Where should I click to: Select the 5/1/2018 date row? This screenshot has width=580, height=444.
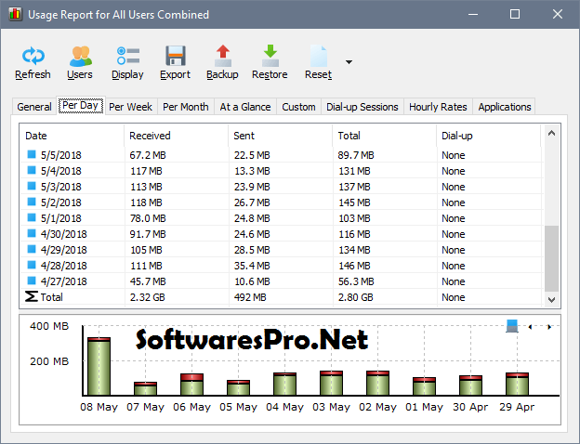point(281,218)
